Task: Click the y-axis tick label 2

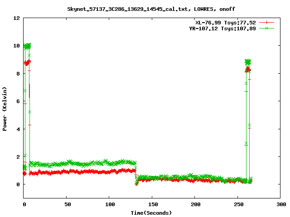Action: [x=18, y=157]
